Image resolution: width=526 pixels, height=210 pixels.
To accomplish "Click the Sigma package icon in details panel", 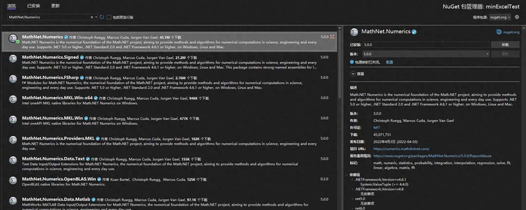I will [354, 32].
